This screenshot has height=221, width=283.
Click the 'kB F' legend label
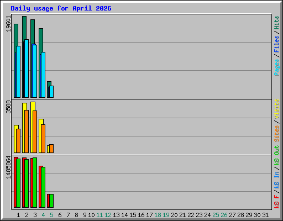point(276,202)
